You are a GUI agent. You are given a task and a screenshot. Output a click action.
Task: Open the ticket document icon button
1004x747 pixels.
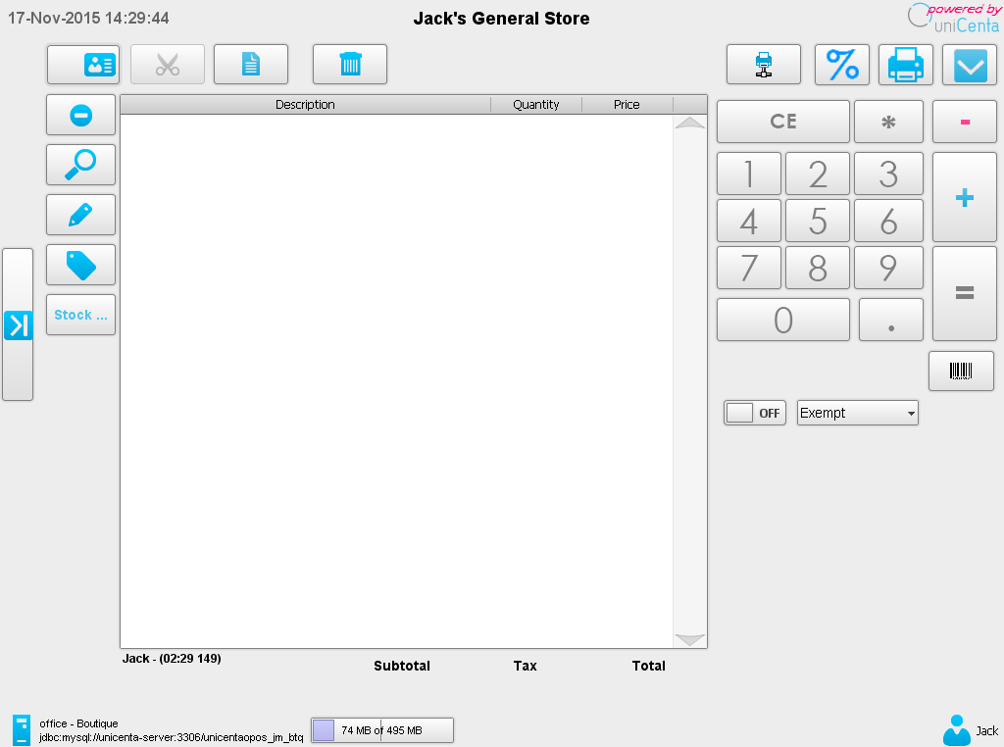pyautogui.click(x=251, y=65)
